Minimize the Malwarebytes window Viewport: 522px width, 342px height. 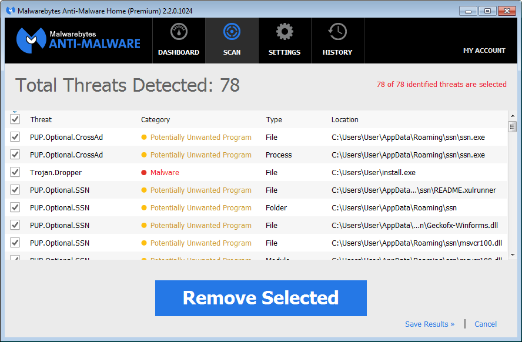click(468, 11)
